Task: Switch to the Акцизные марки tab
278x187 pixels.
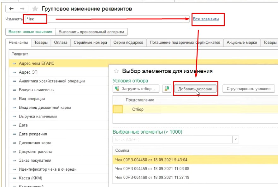Action: click(x=242, y=43)
